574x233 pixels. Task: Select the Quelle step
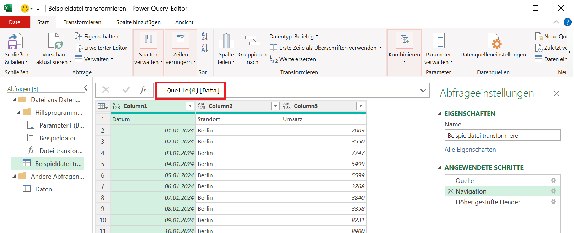tap(465, 180)
